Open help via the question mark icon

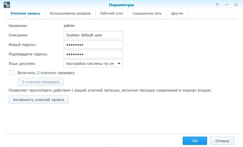click(x=217, y=5)
